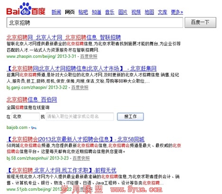Image resolution: width=222 pixels, height=194 pixels.
Task: Go to the 音乐 music tab
Action: (x=110, y=12)
